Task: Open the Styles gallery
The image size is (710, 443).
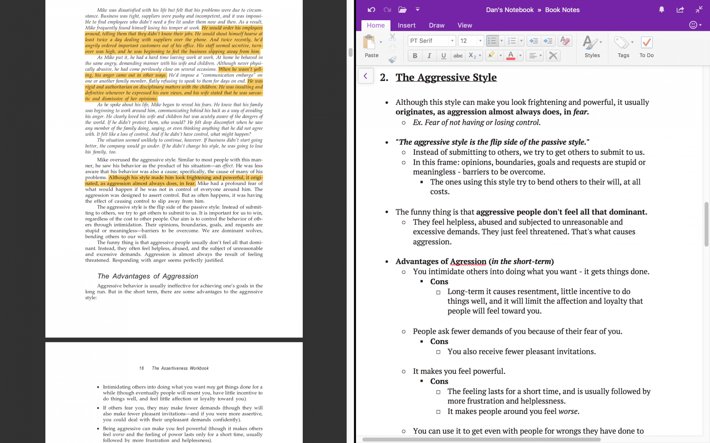Action: coord(592,46)
